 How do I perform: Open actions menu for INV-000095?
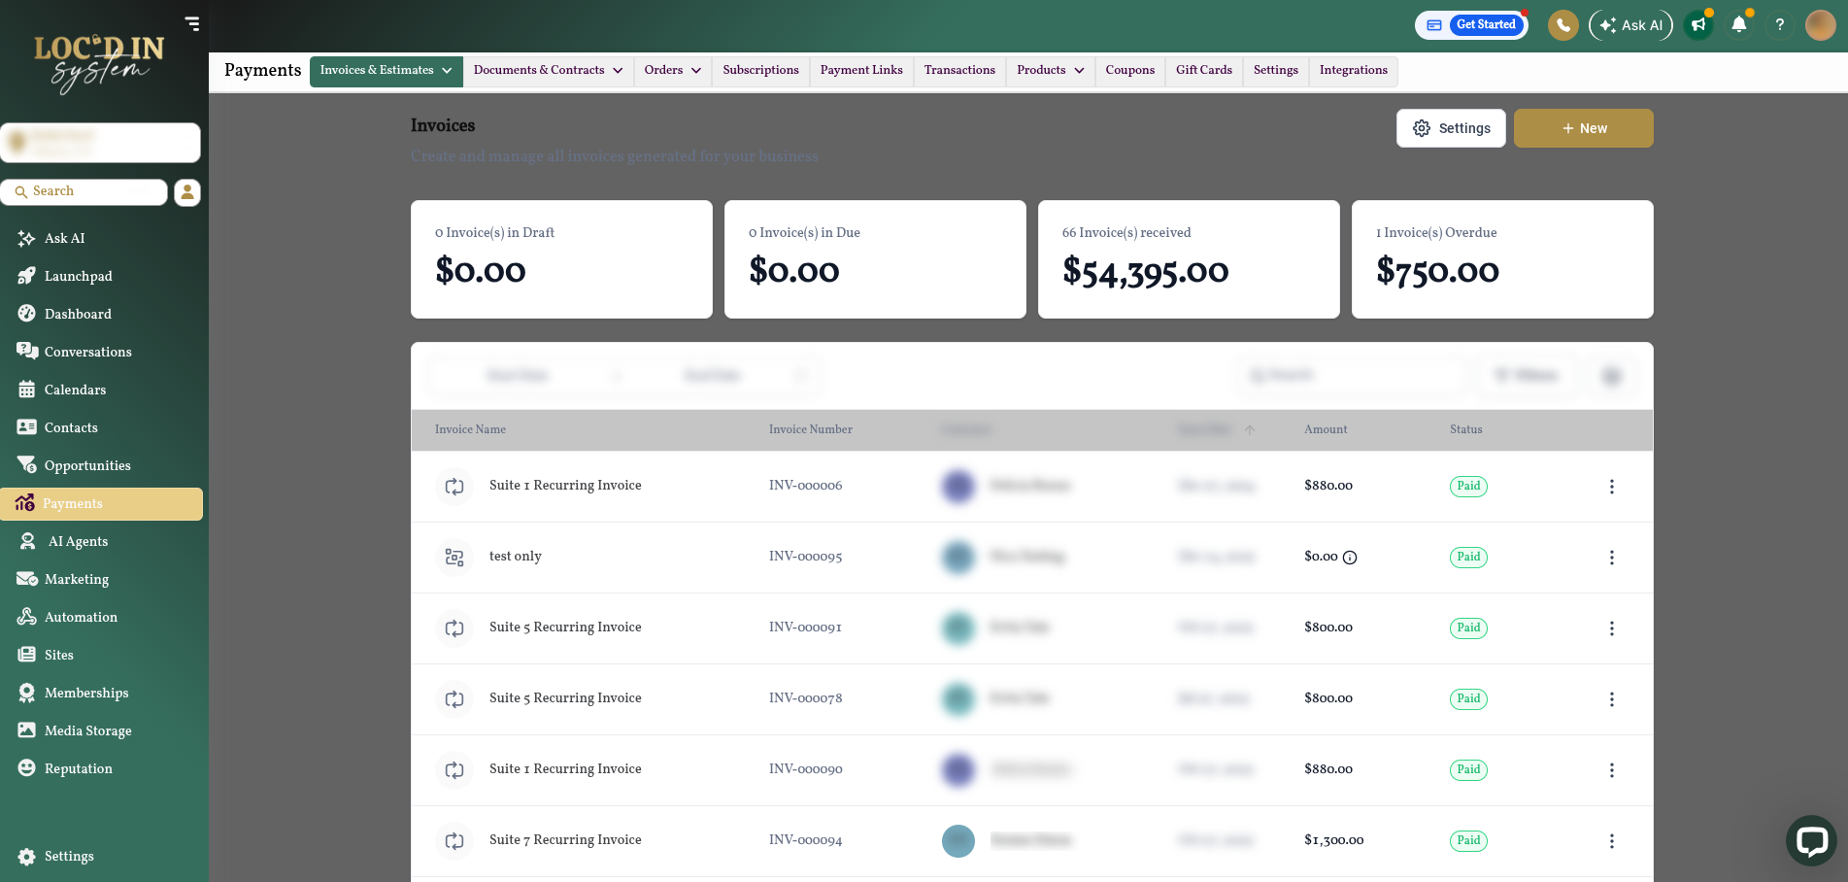[x=1612, y=558]
